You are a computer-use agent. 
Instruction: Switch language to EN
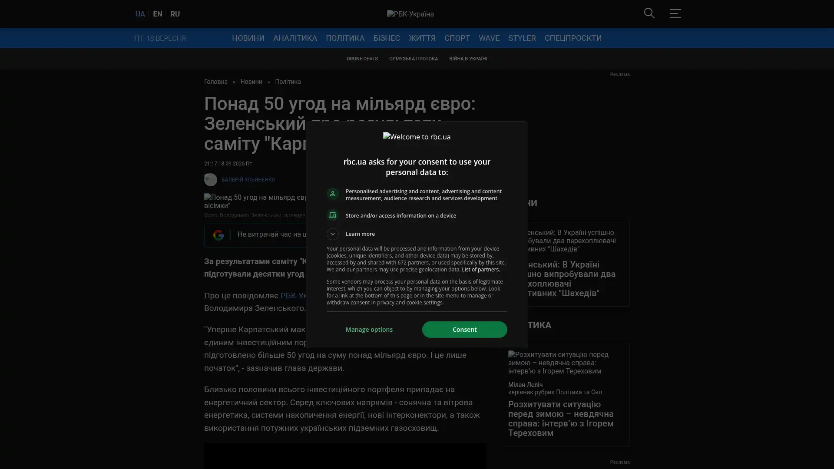pos(158,14)
